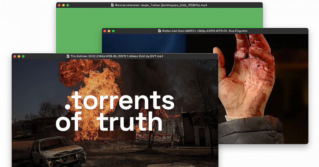Viewport: 319px width, 167px height.
Task: Close the Фантастические твари video window
Action: [x=59, y=5]
